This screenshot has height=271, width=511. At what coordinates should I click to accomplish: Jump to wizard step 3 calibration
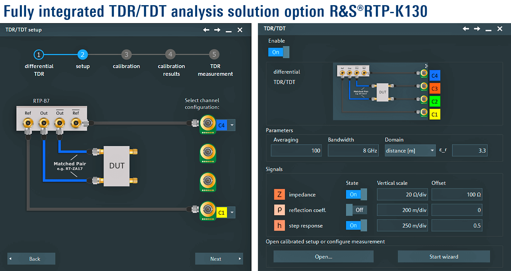click(x=126, y=55)
